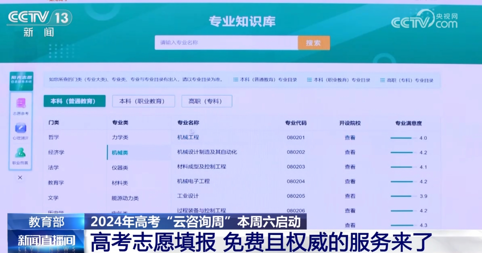482x253 pixels.
Task: Close the floating sidebar with the X
Action: pos(20,177)
